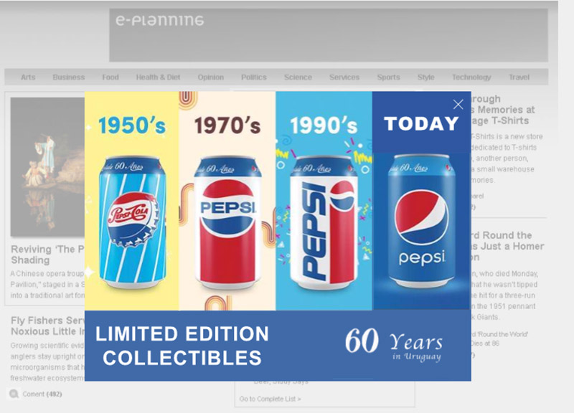This screenshot has height=413, width=574.
Task: Go to the Business category
Action: [68, 77]
